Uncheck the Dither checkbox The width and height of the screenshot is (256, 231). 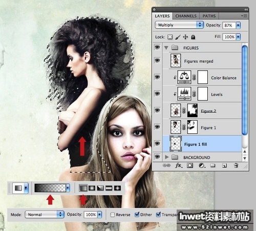tap(137, 215)
